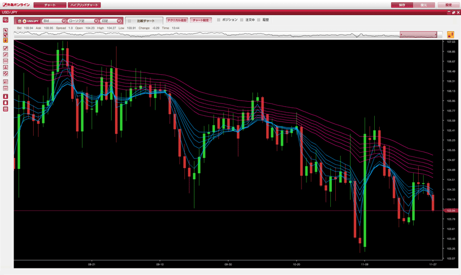The height and width of the screenshot is (275, 461).
Task: Select the arrow pointer tool in sidebar
Action: pyautogui.click(x=5, y=31)
